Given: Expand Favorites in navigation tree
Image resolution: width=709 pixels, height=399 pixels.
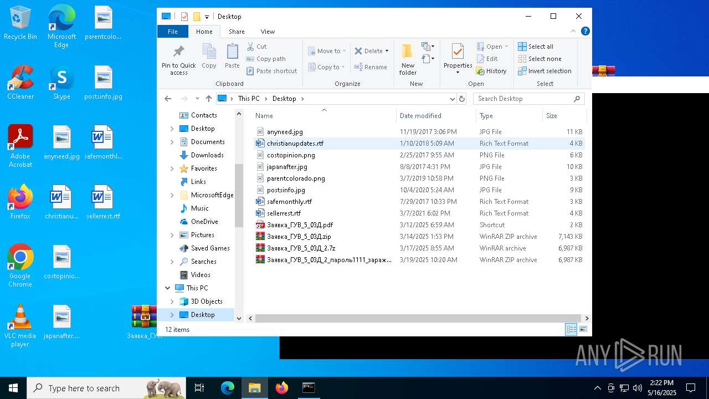Looking at the screenshot, I should click(172, 168).
